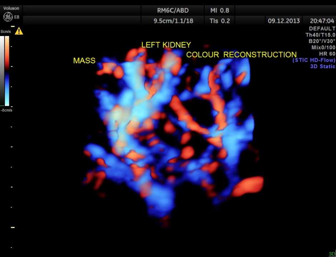
Task: Click the TIs 0.2 thermal index display
Action: pyautogui.click(x=219, y=21)
